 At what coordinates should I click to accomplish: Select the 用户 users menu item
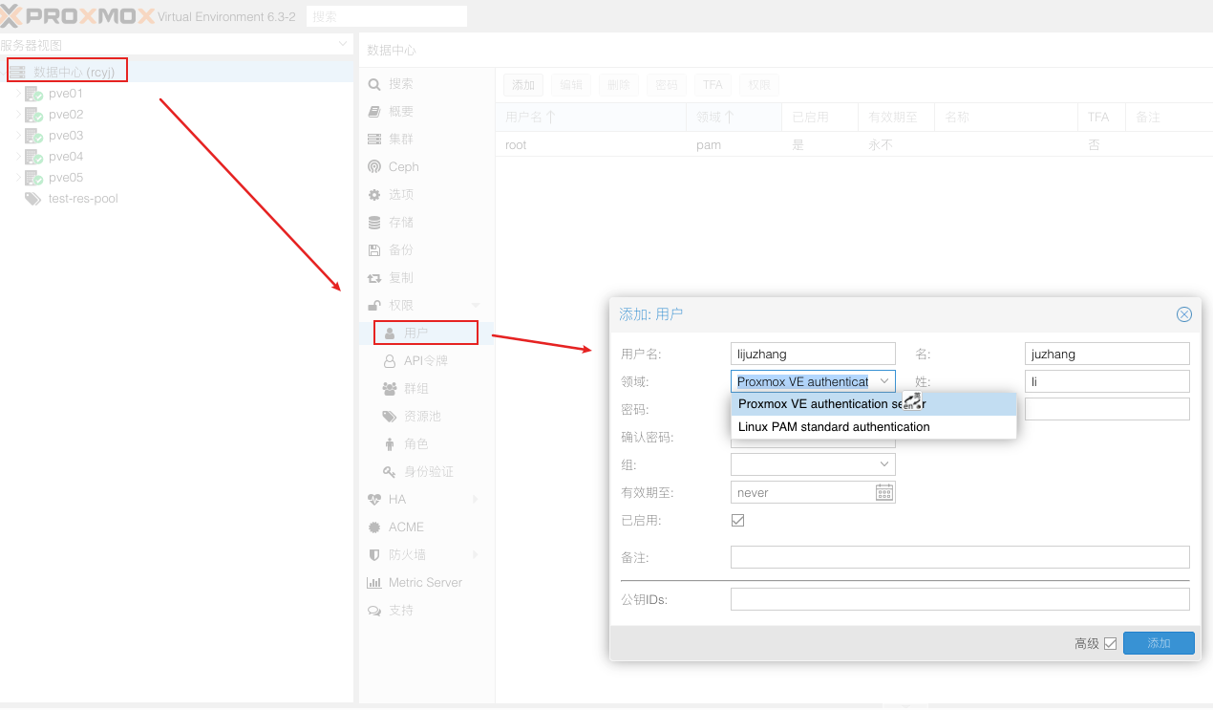pos(426,333)
